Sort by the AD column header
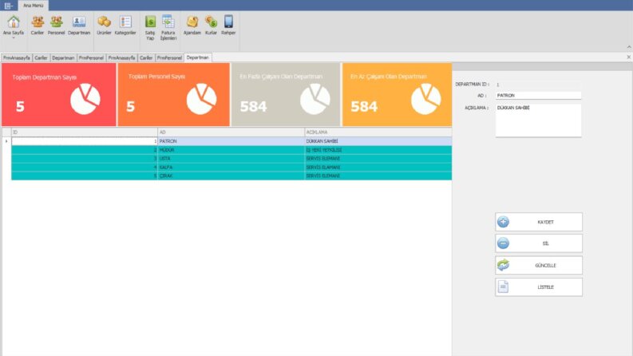The width and height of the screenshot is (633, 356). 231,132
